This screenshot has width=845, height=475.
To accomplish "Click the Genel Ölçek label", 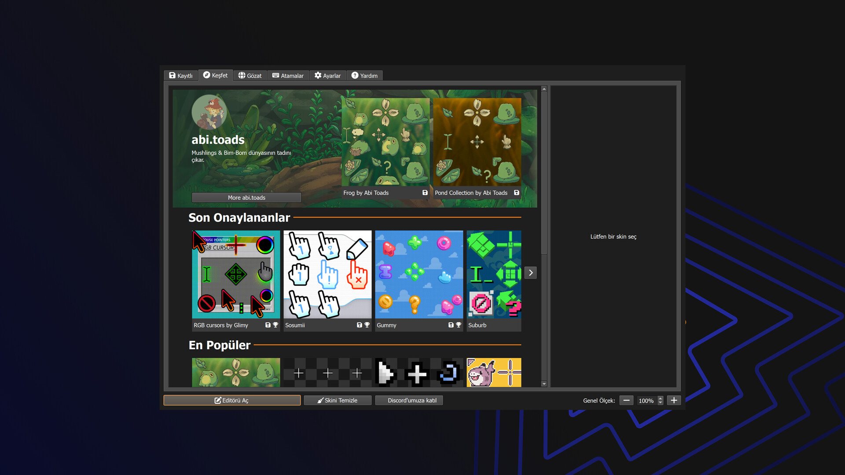I will pyautogui.click(x=599, y=401).
